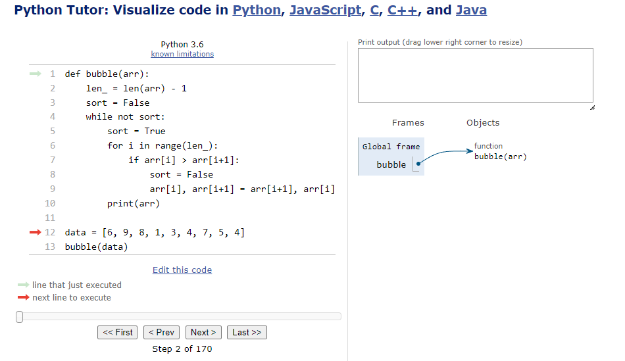The width and height of the screenshot is (625, 361).
Task: Click code line 1 'def bubble(arr):'
Action: point(107,74)
